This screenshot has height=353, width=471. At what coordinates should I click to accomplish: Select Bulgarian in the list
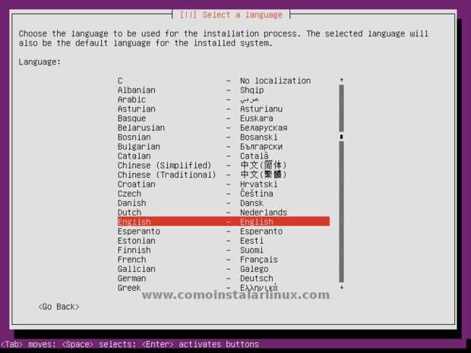point(223,147)
